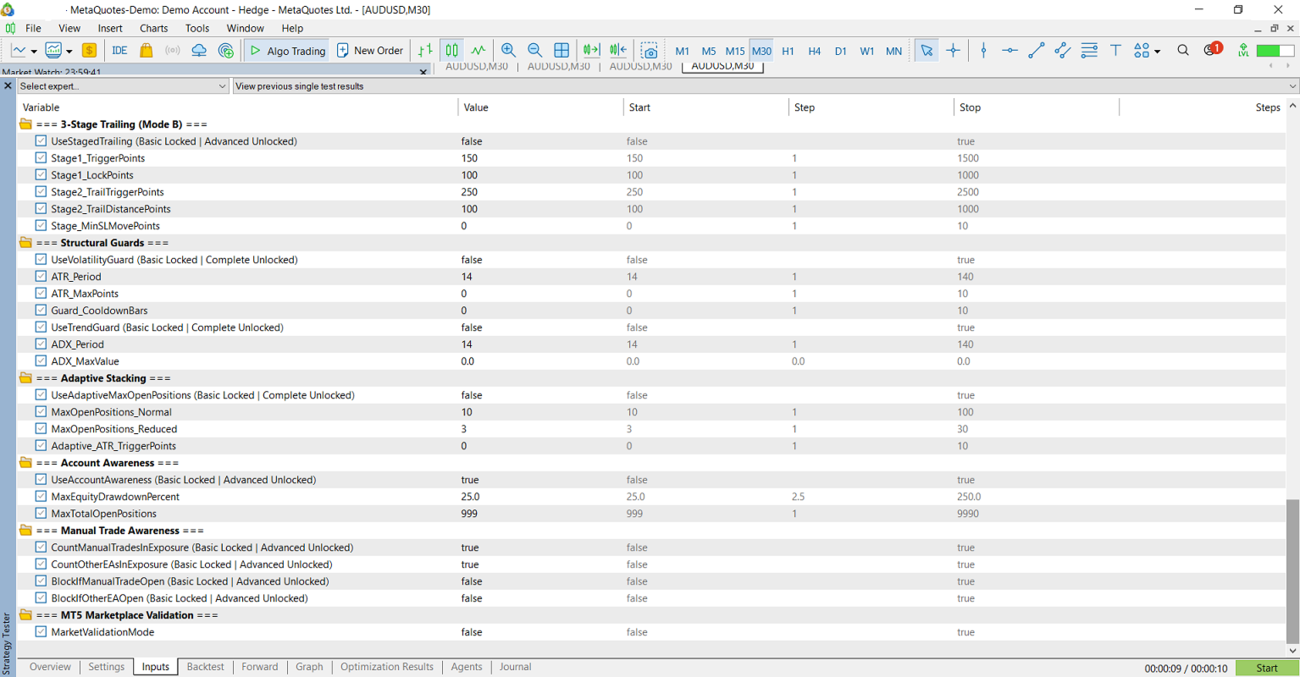Open the Signals broadcast icon
This screenshot has height=677, width=1300.
173,51
